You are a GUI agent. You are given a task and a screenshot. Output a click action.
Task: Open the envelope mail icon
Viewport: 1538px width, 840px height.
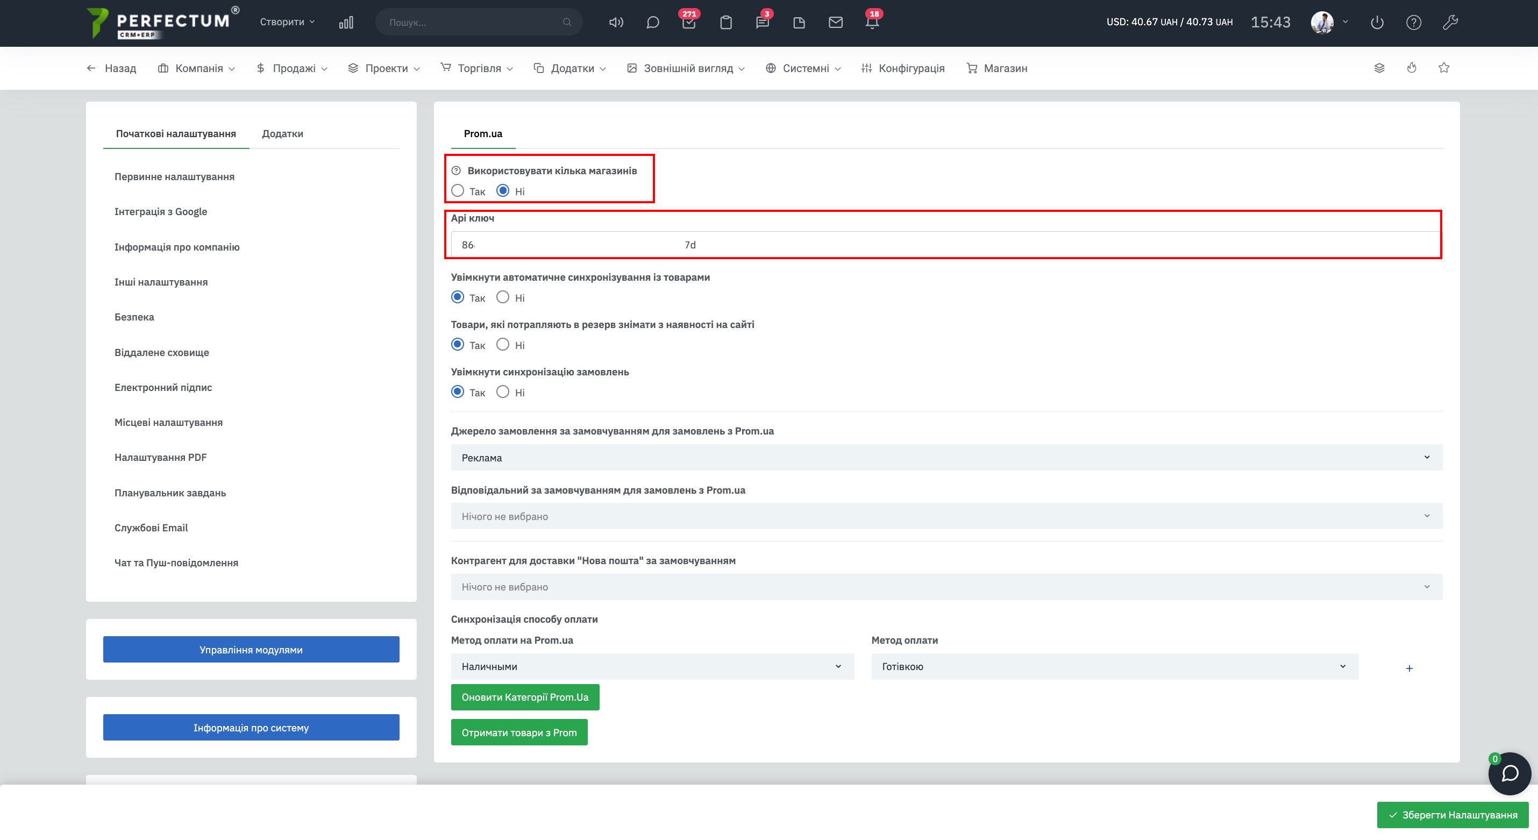pyautogui.click(x=835, y=23)
